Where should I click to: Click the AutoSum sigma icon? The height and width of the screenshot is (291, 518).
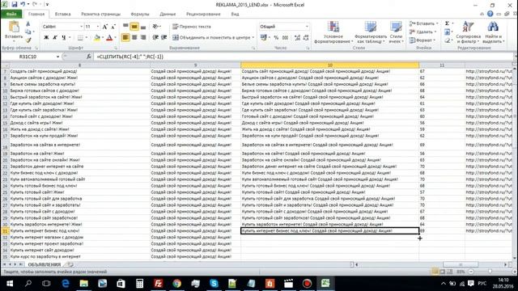point(447,23)
